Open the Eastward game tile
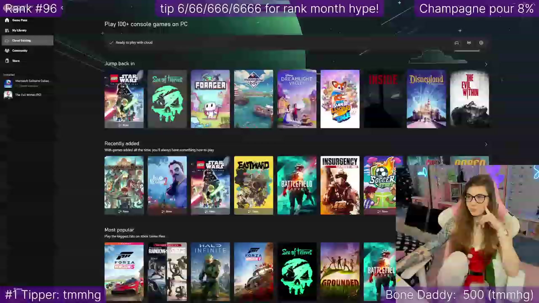539x303 pixels. click(x=253, y=185)
